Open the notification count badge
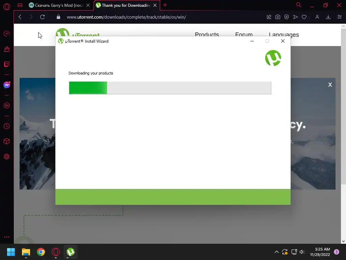The image size is (346, 260). tap(337, 252)
